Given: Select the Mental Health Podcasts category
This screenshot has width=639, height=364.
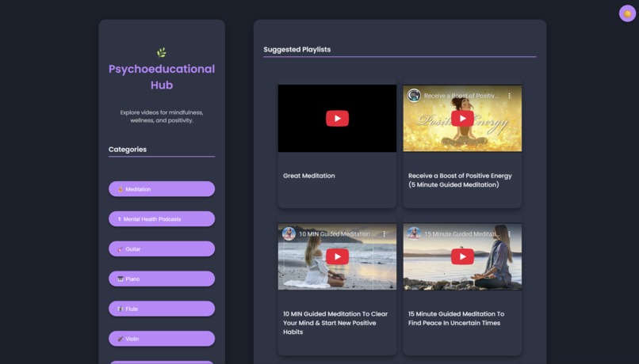Looking at the screenshot, I should click(162, 219).
